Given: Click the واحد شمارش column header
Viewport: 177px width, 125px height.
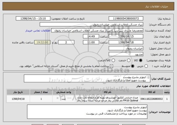Looking at the screenshot, I should pyautogui.click(x=64, y=92).
